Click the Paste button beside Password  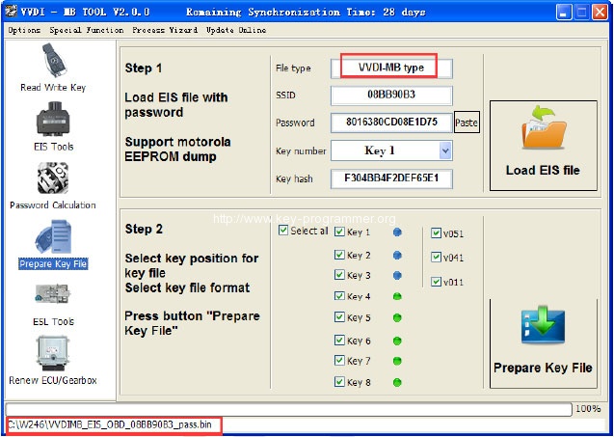[467, 123]
